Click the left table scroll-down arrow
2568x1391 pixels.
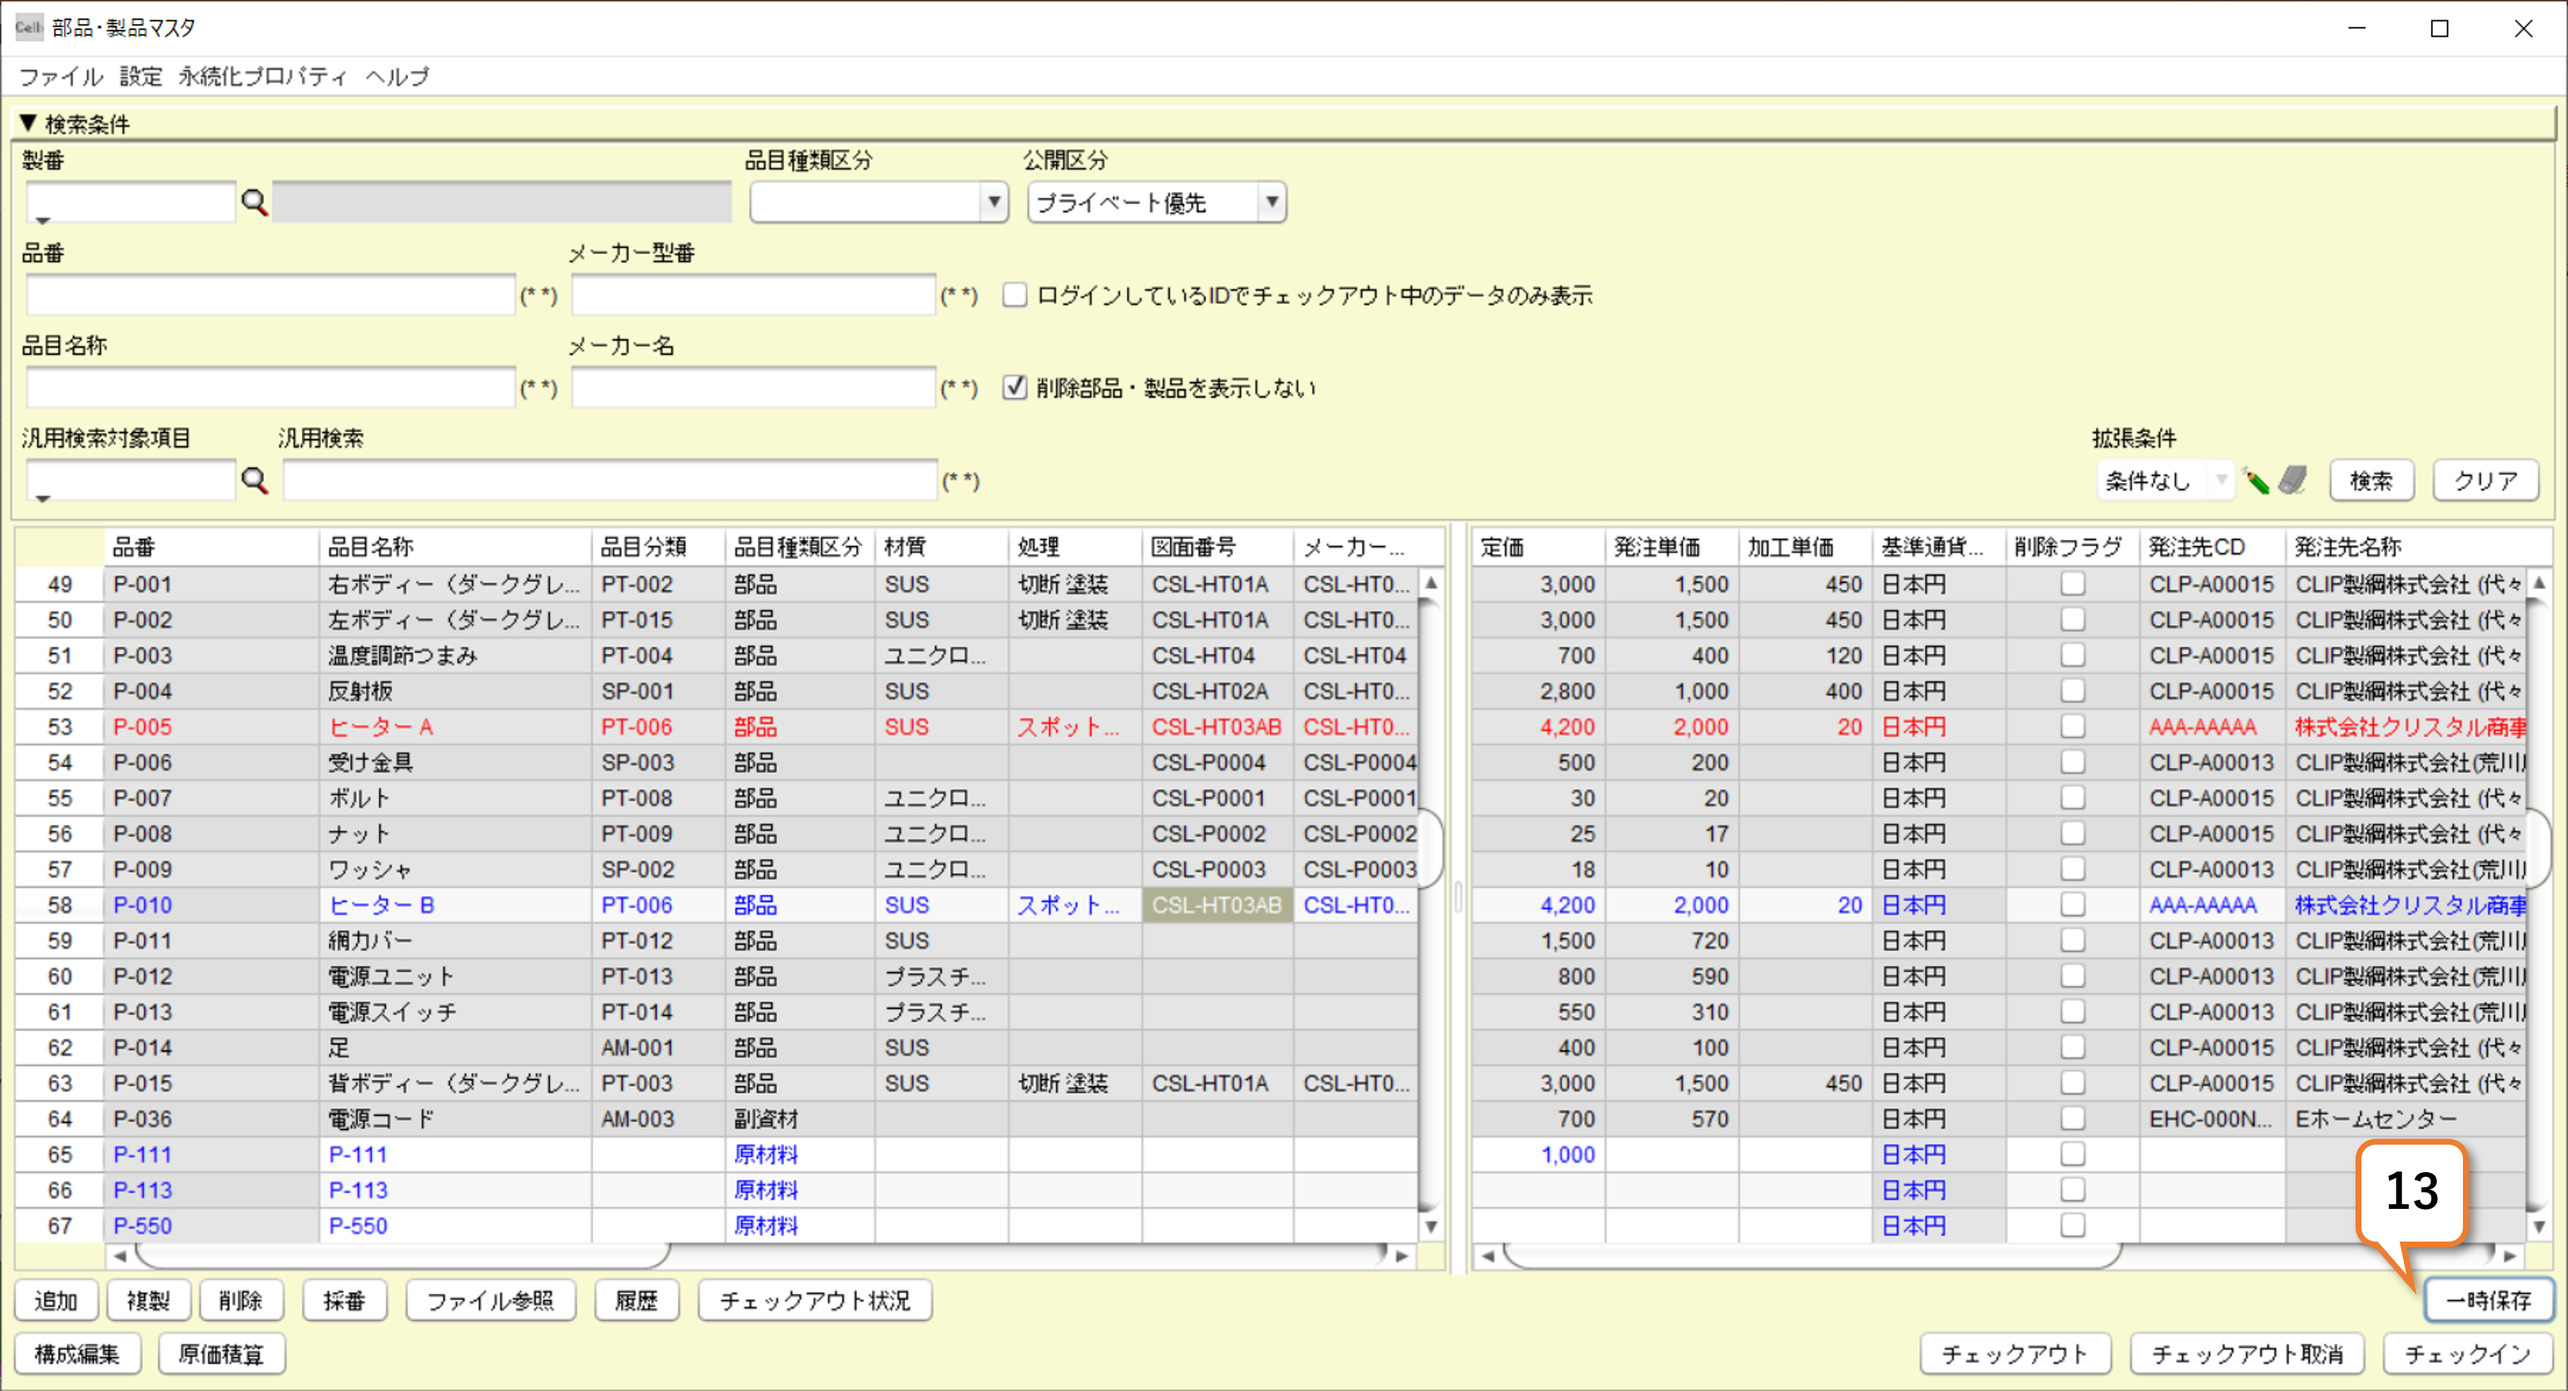(1430, 1226)
